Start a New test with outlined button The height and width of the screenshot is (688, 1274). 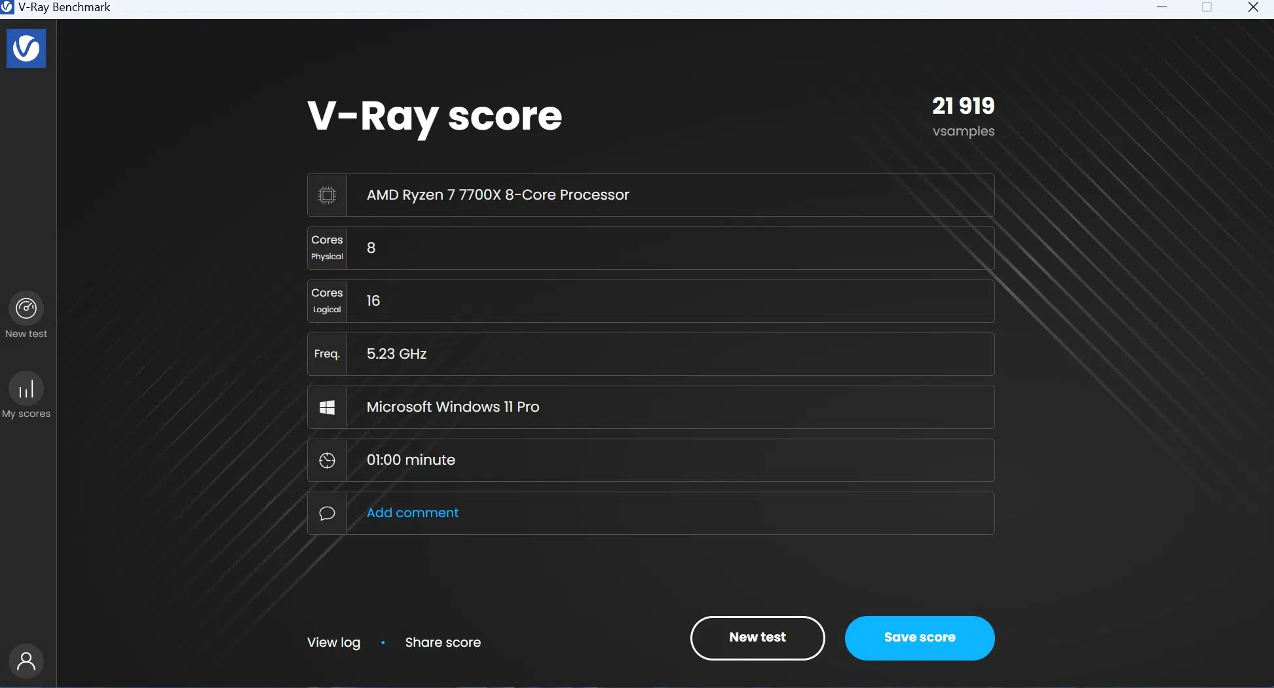(757, 638)
